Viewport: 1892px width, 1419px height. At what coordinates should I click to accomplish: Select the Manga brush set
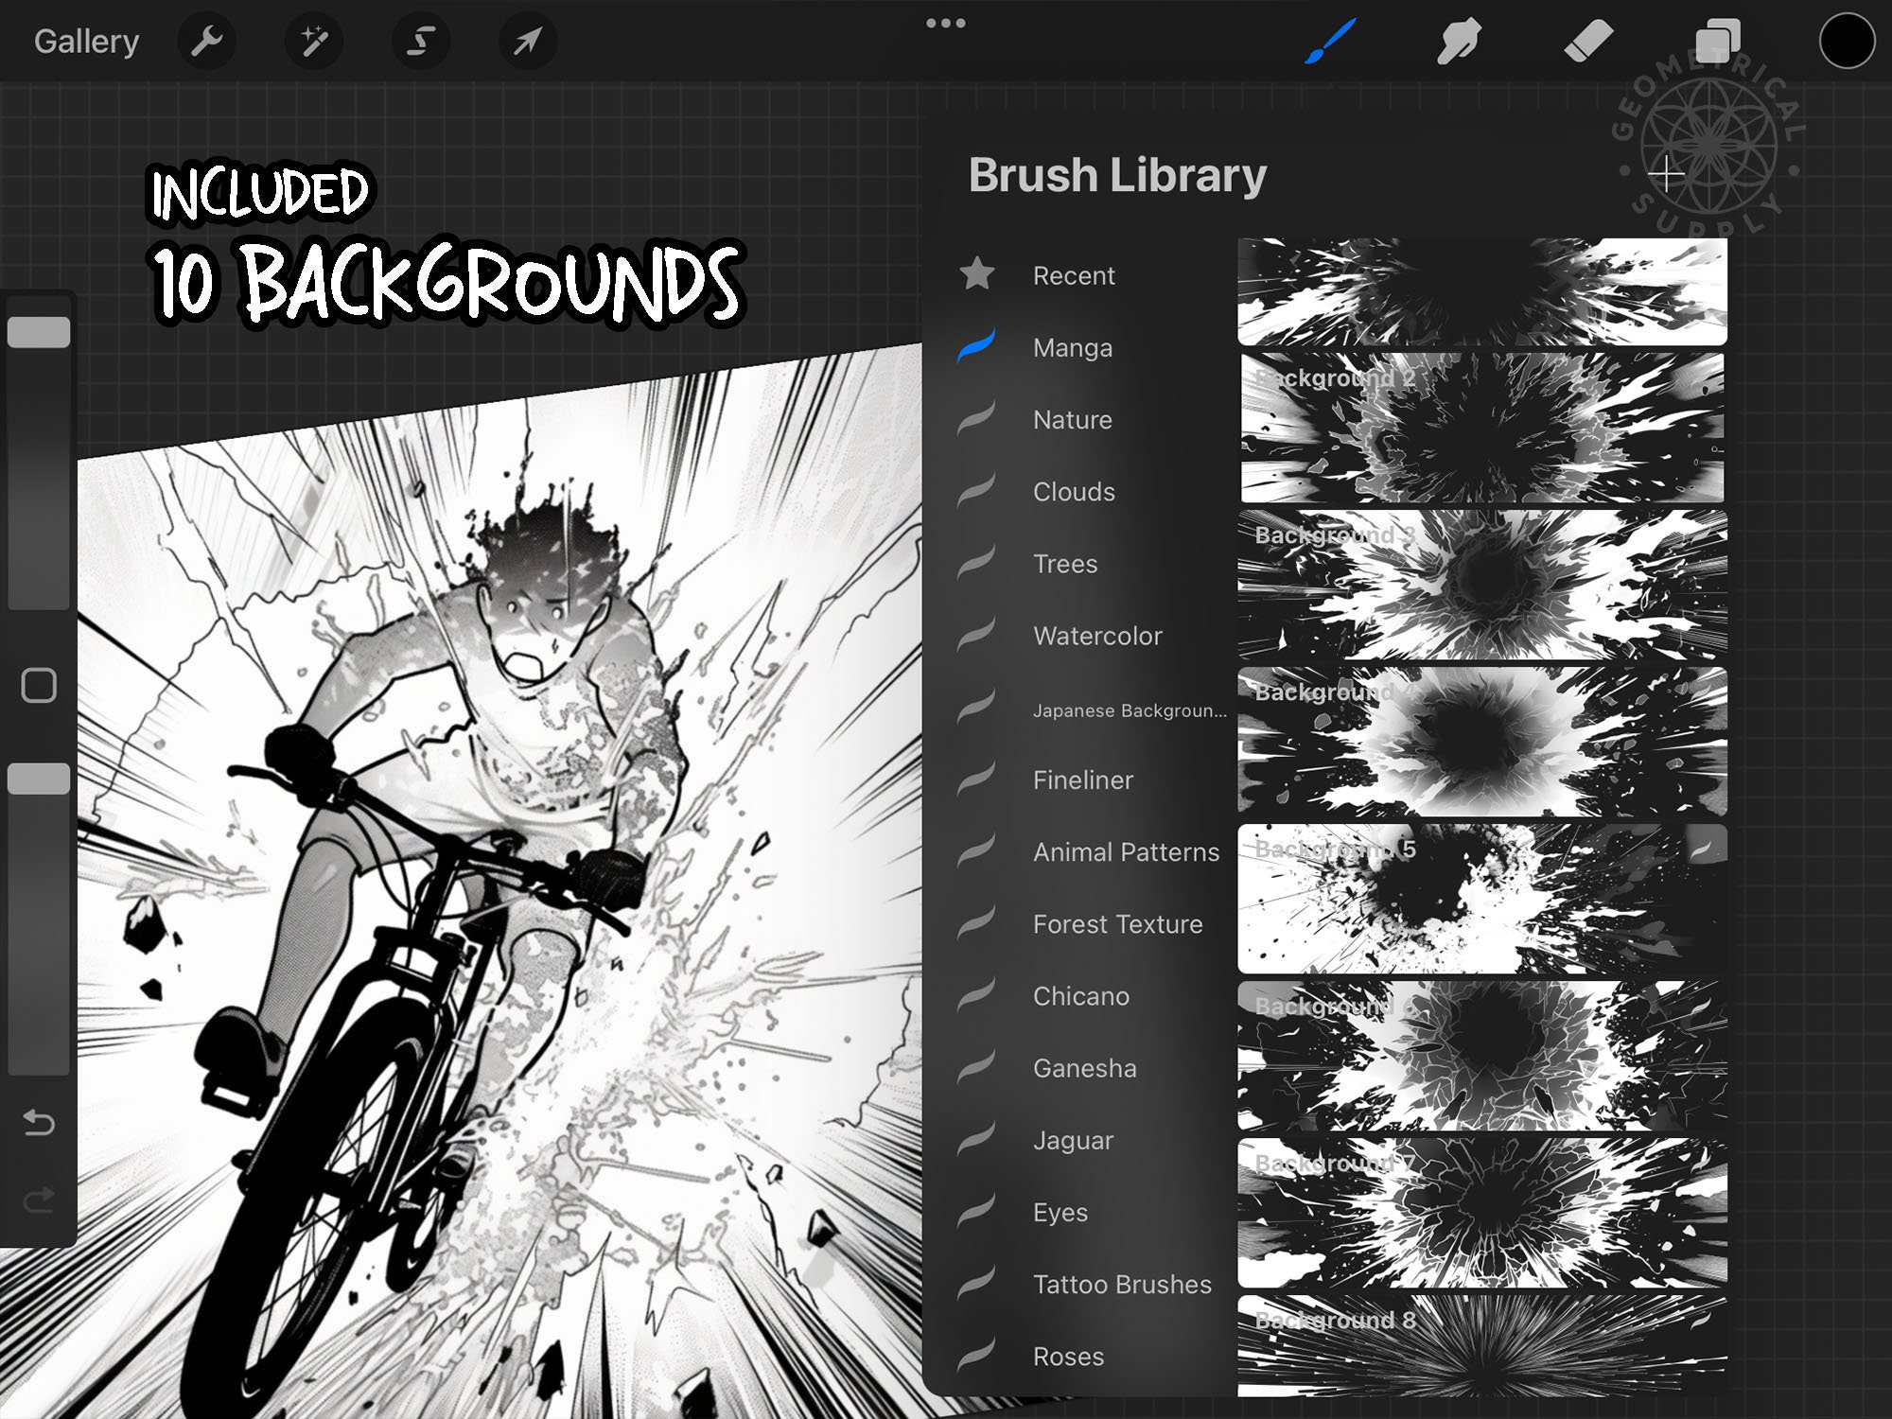click(x=1073, y=347)
